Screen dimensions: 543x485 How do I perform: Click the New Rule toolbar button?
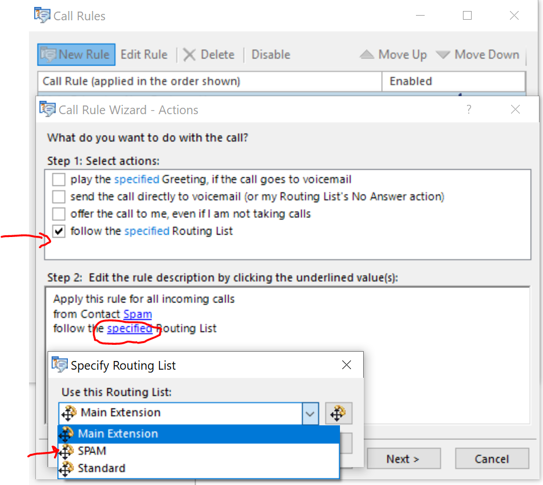point(77,55)
